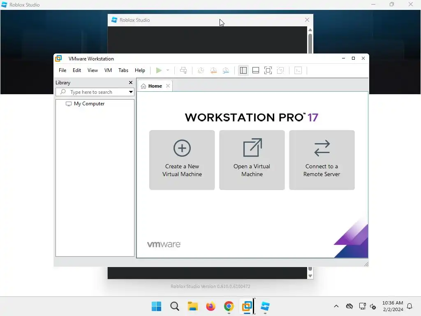Open the Edit menu

(77, 70)
